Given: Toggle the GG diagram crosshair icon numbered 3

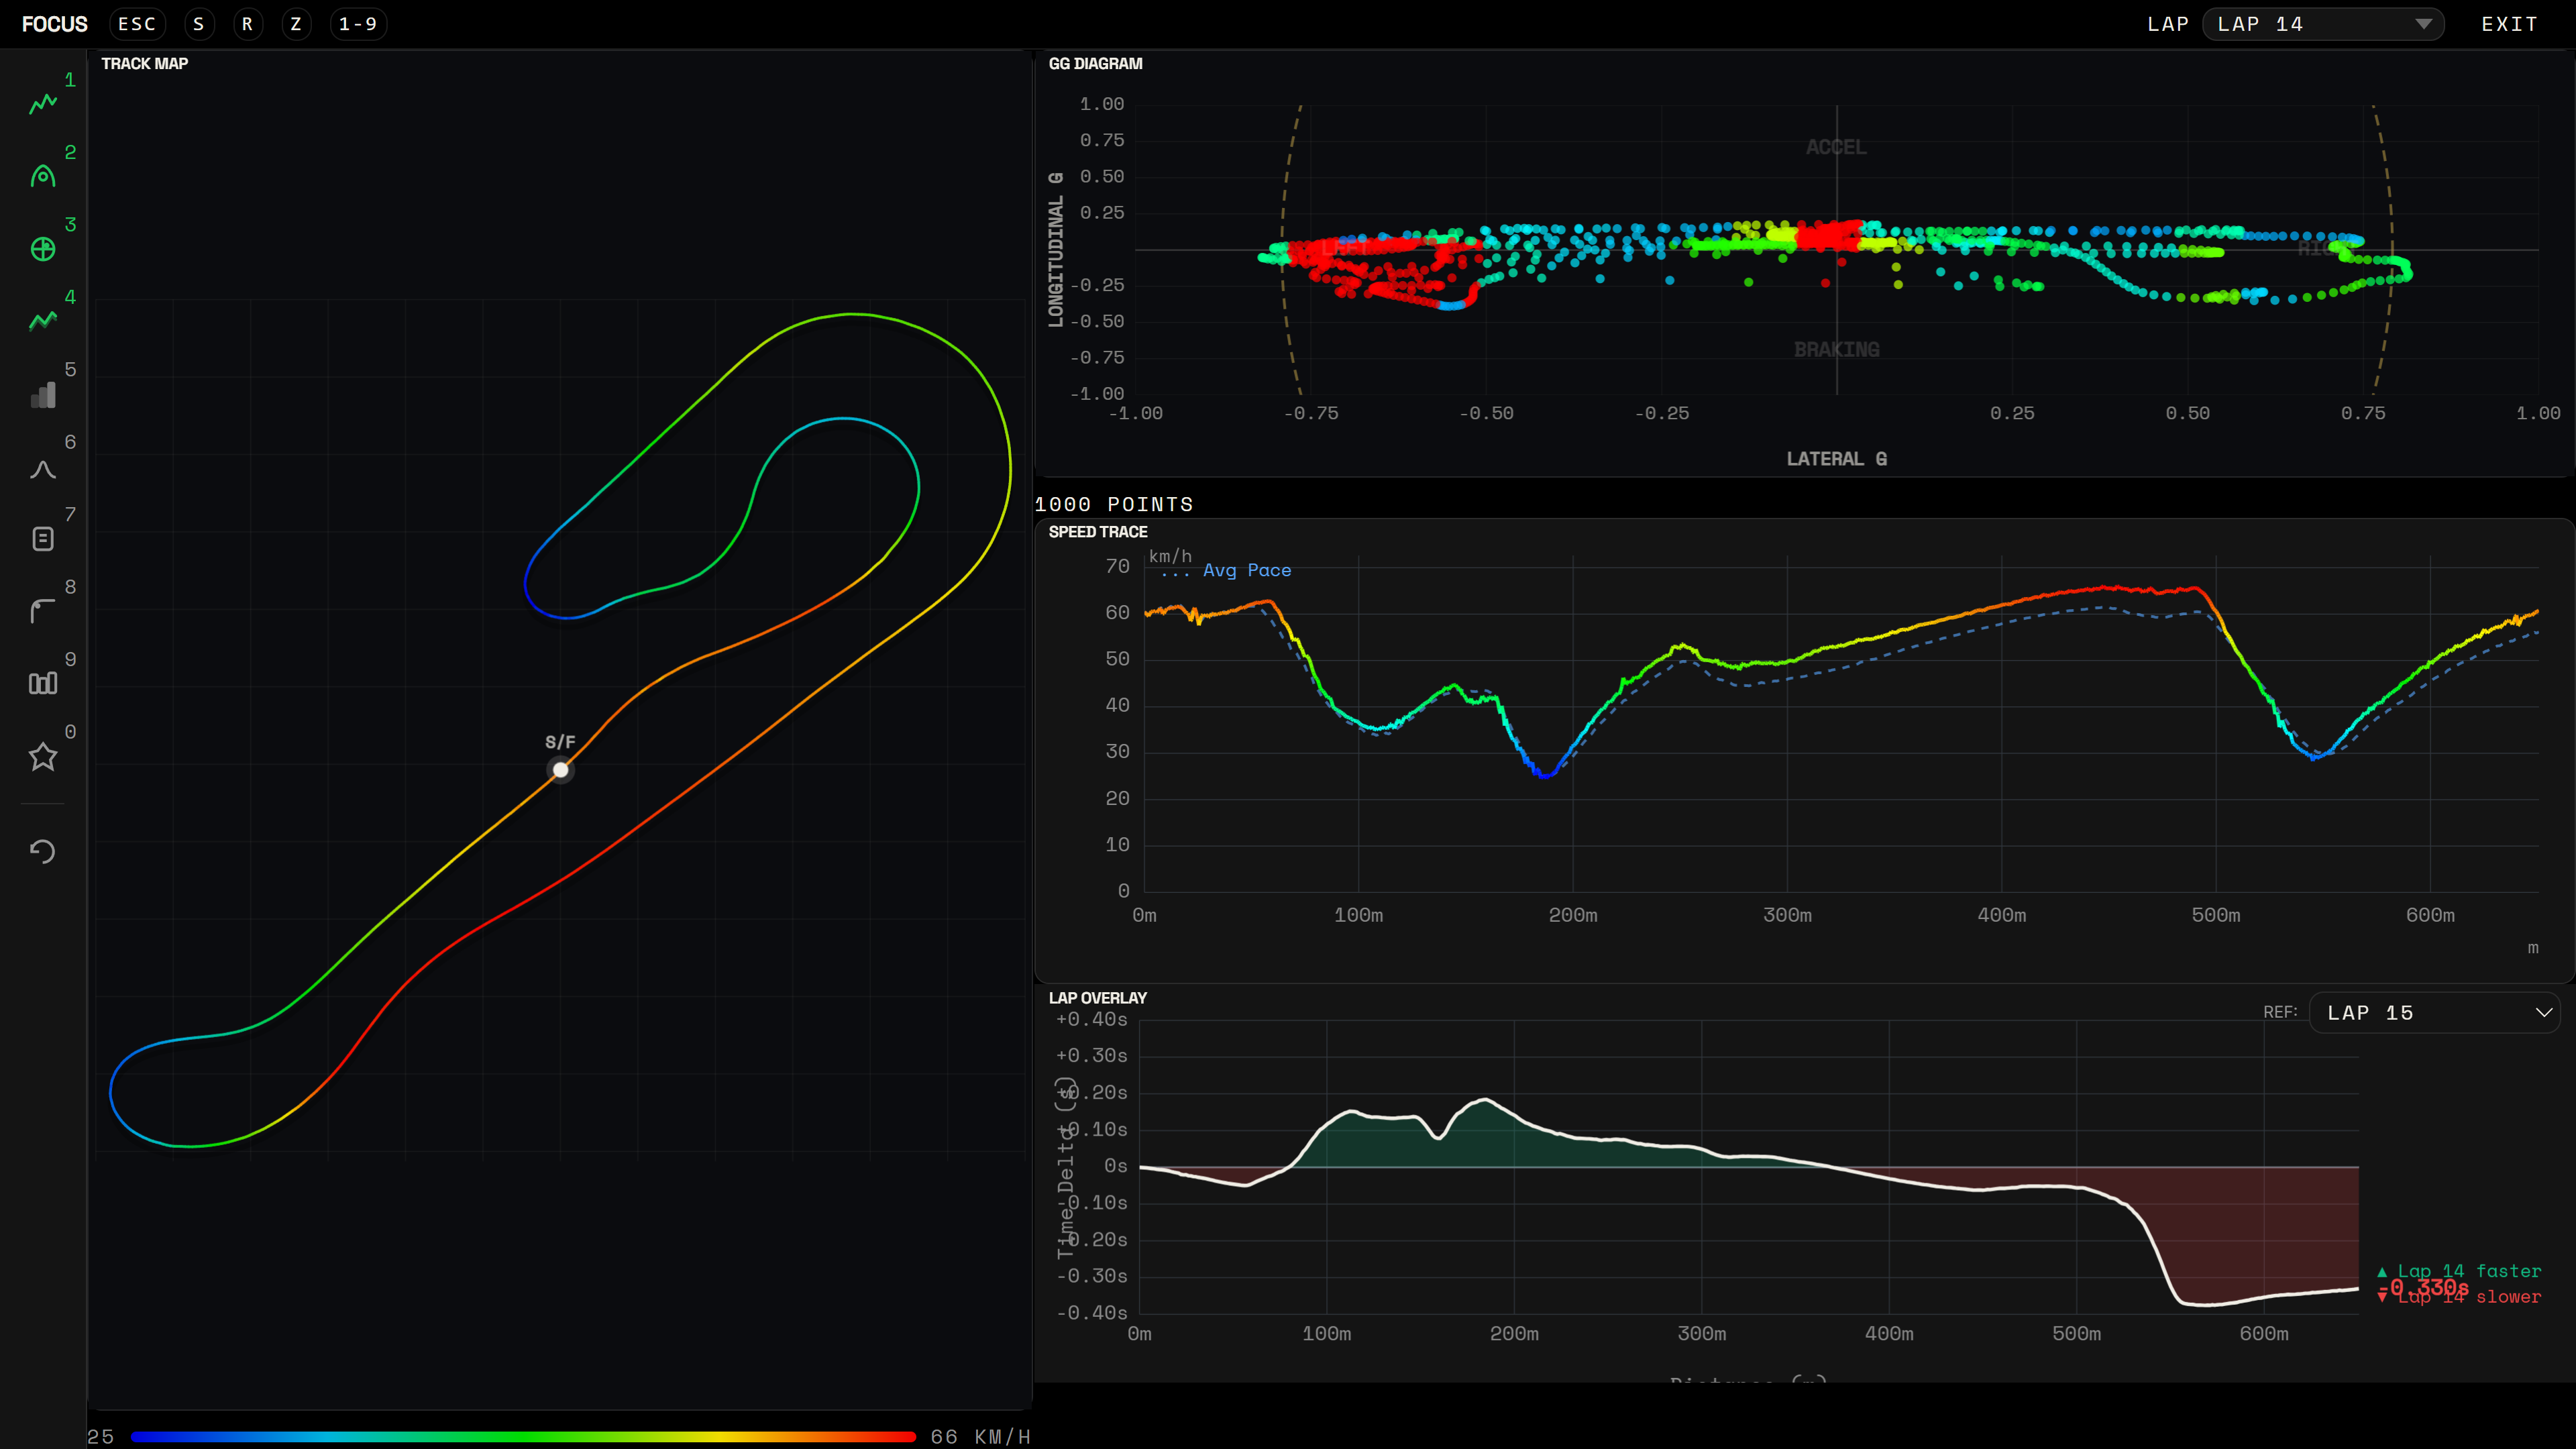Looking at the screenshot, I should click(43, 249).
